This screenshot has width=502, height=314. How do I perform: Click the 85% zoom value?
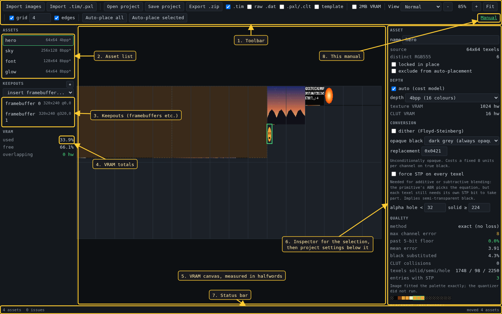462,7
